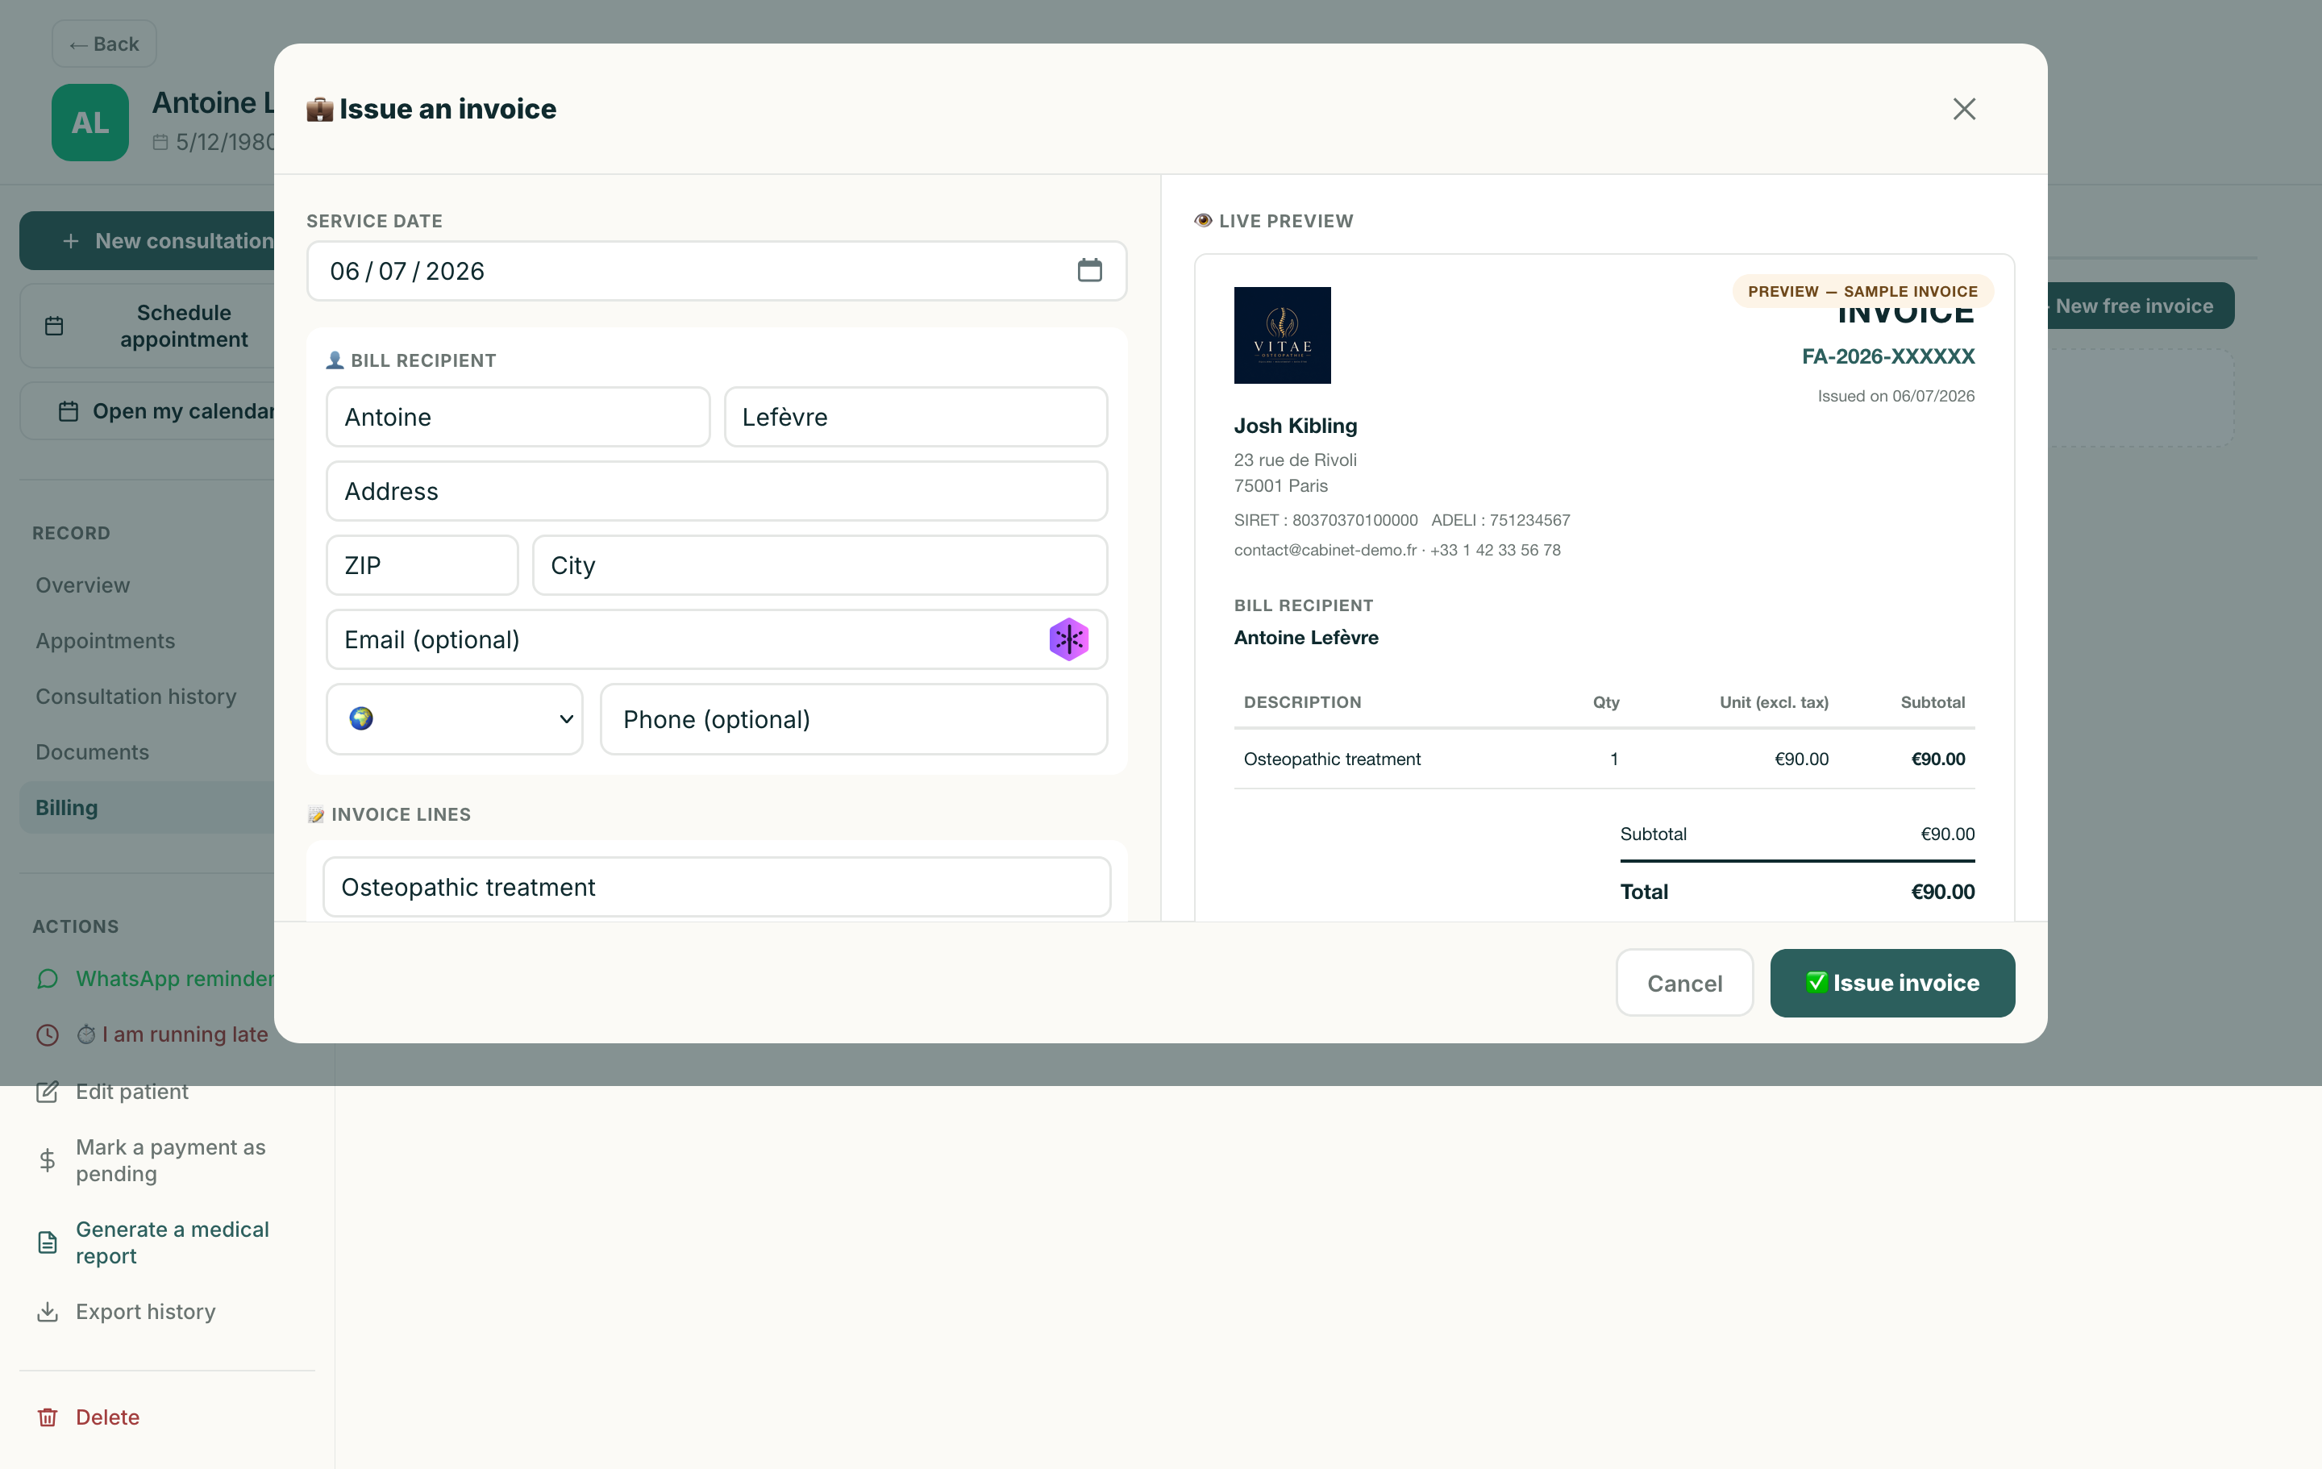
Task: Open the Appointments section
Action: [x=105, y=642]
